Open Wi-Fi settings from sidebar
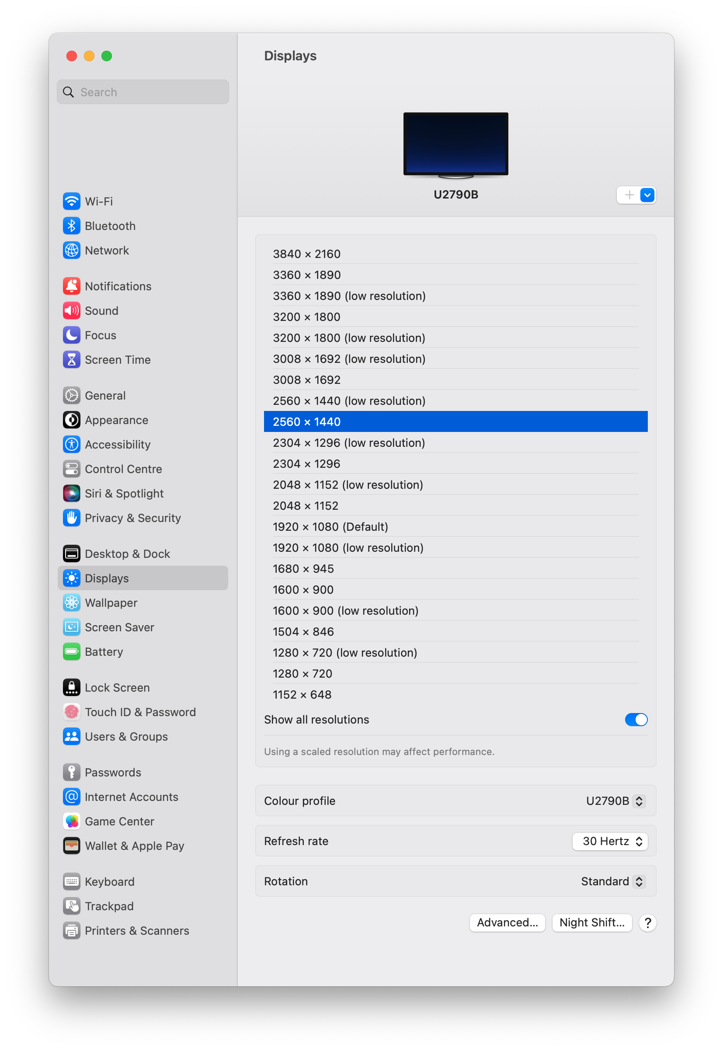 tap(99, 202)
